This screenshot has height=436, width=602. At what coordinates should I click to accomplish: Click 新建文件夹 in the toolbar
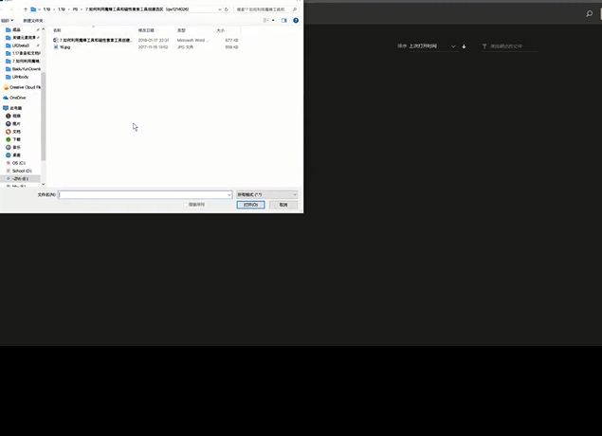(x=33, y=20)
